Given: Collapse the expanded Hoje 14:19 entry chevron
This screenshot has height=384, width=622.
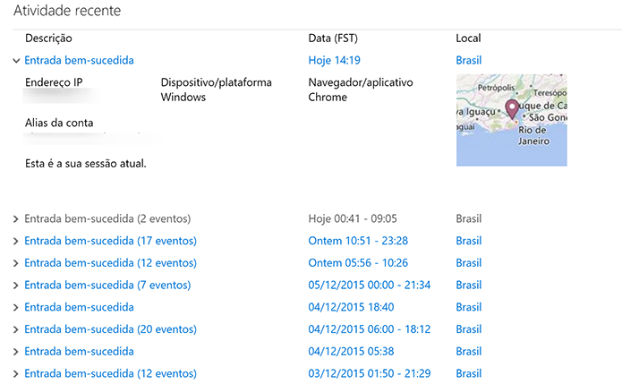Looking at the screenshot, I should (x=16, y=61).
